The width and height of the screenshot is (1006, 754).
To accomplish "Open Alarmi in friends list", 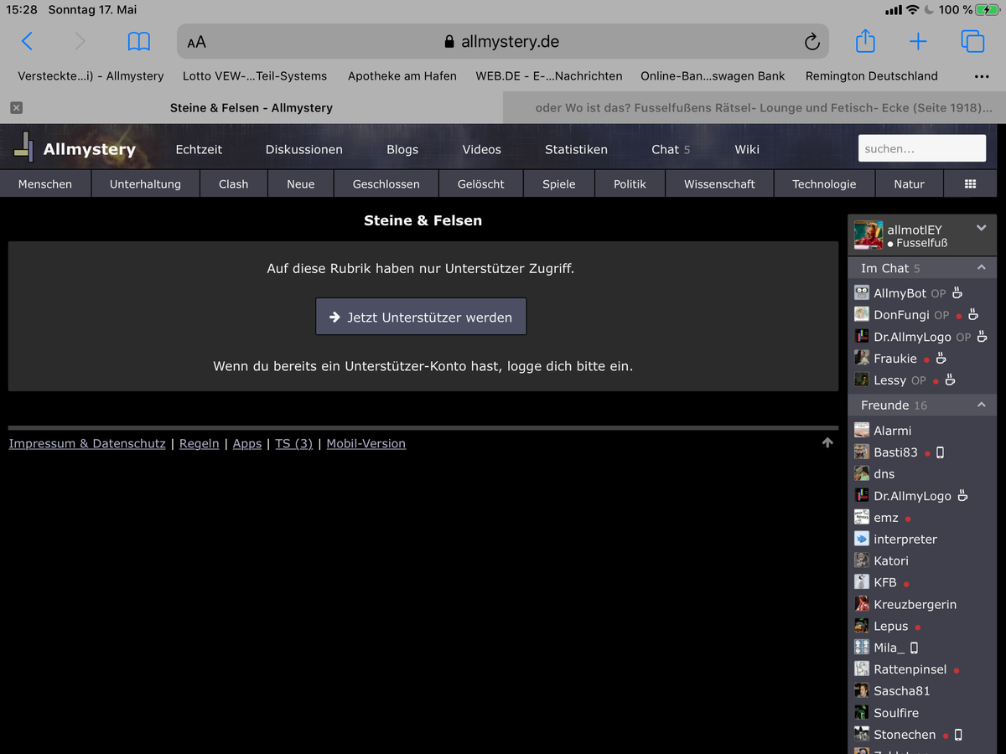I will point(893,431).
